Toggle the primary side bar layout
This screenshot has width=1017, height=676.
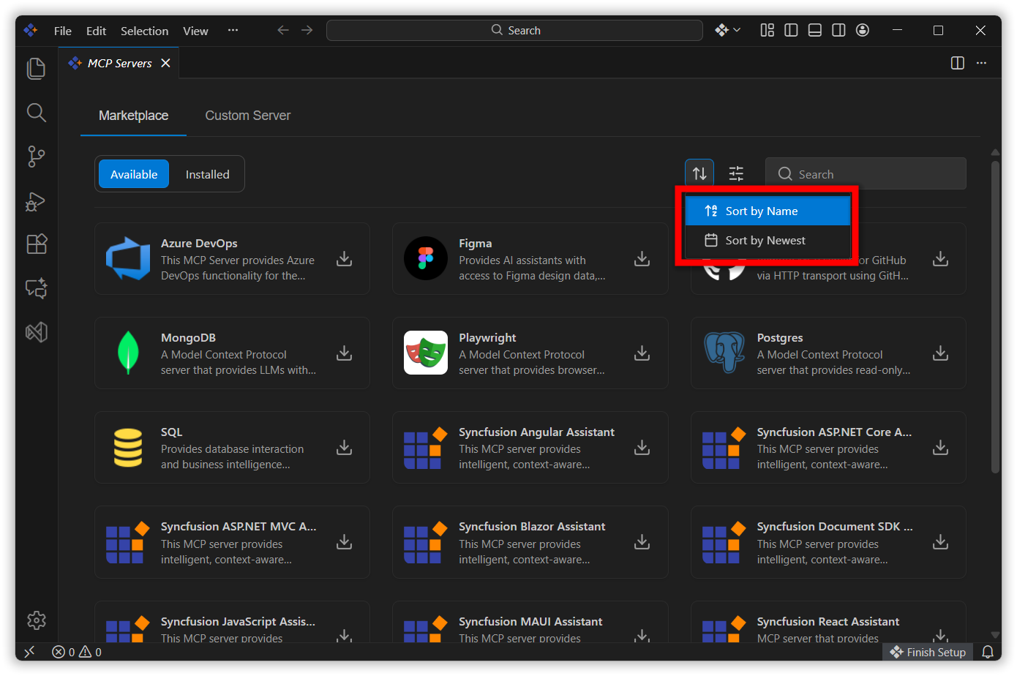coord(791,30)
